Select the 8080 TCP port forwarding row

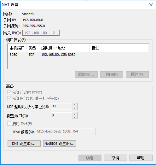click(78, 55)
